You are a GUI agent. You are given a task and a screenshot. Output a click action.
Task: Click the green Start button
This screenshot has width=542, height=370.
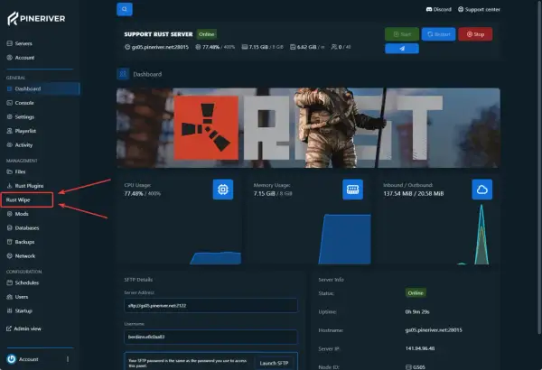tap(402, 34)
